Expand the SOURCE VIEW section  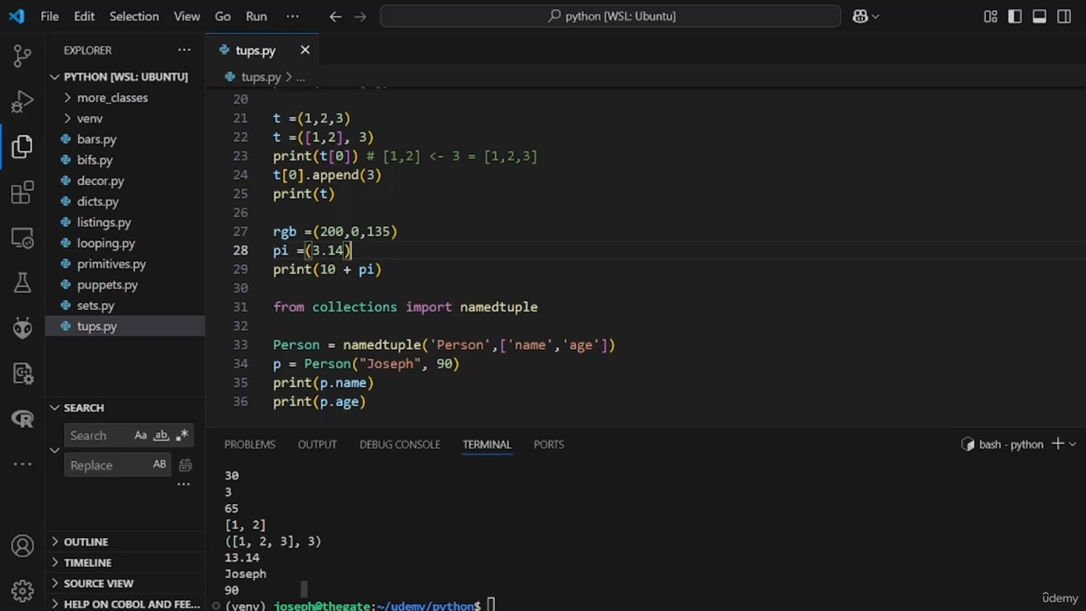[126, 584]
